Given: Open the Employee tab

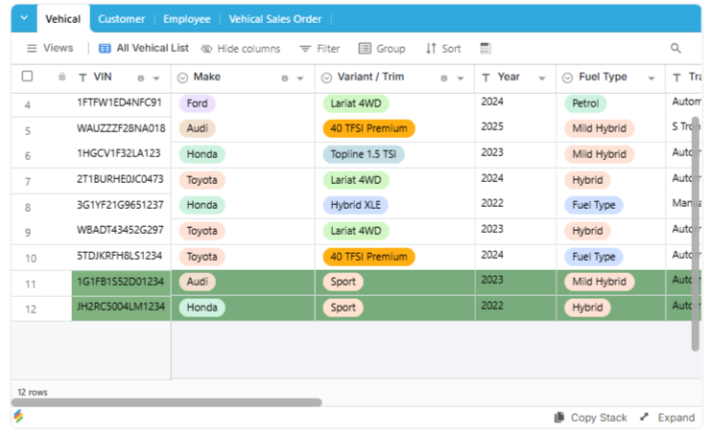Looking at the screenshot, I should tap(187, 19).
